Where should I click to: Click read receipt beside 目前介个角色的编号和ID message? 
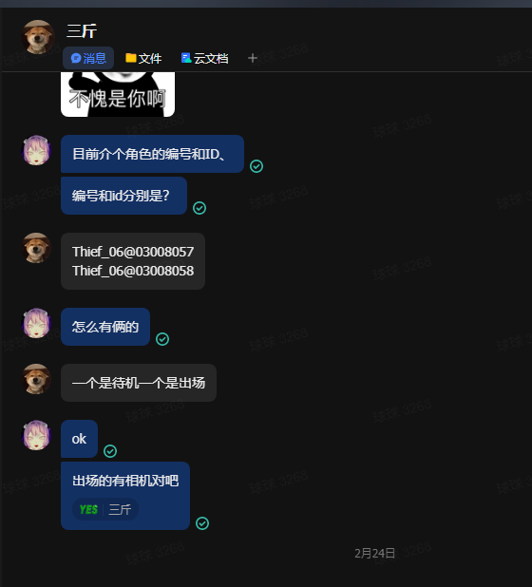tap(256, 166)
